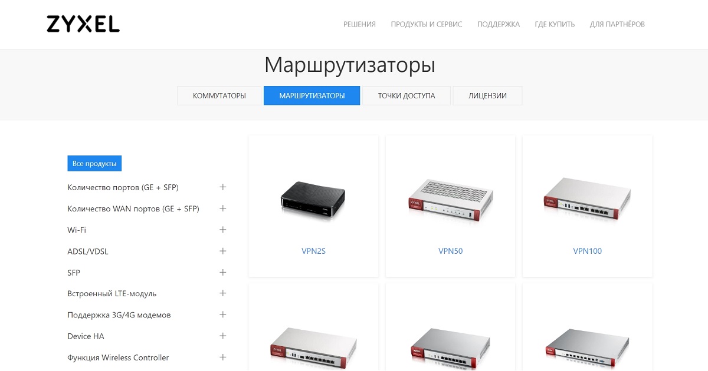Expand the Встроенный LTE-модуль filter
This screenshot has height=371, width=708.
pos(222,293)
